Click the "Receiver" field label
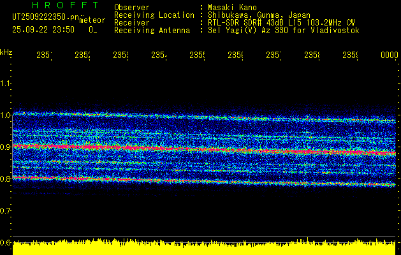The height and width of the screenshot is (255, 401). click(132, 23)
